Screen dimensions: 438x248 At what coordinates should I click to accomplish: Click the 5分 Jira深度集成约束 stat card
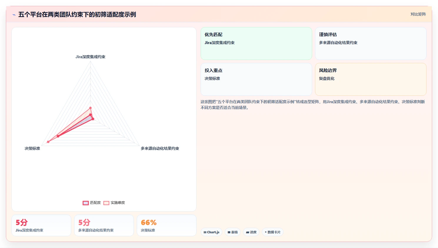point(41,225)
